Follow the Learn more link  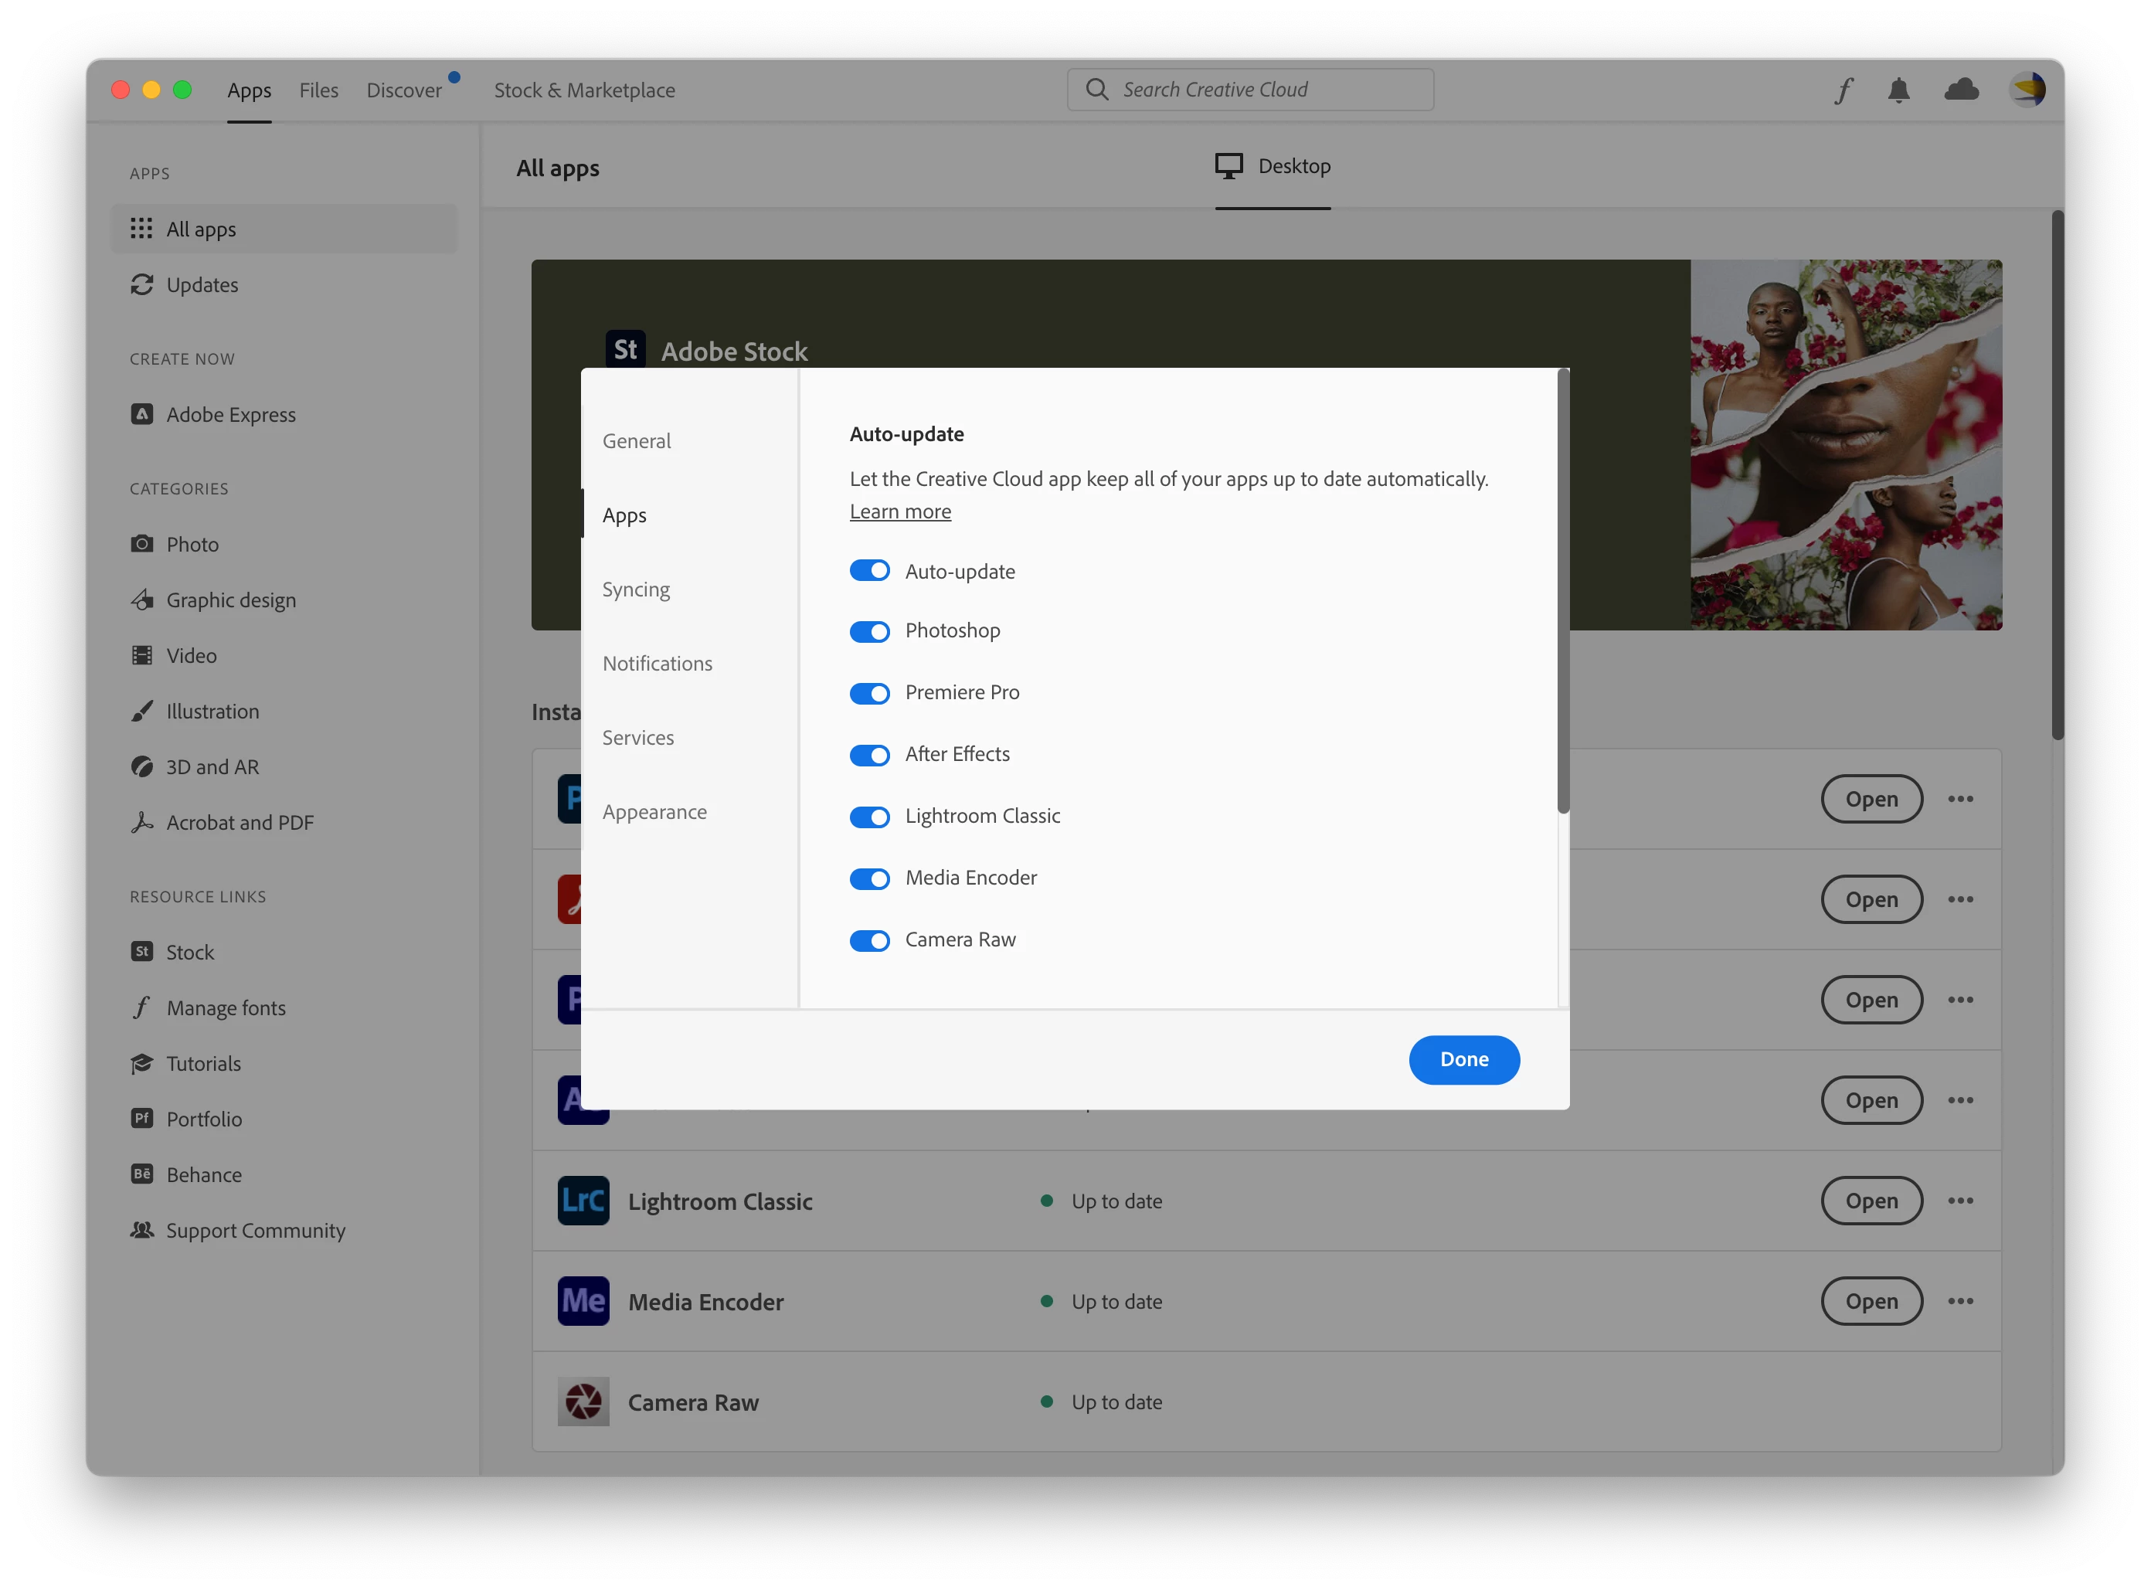pyautogui.click(x=900, y=511)
